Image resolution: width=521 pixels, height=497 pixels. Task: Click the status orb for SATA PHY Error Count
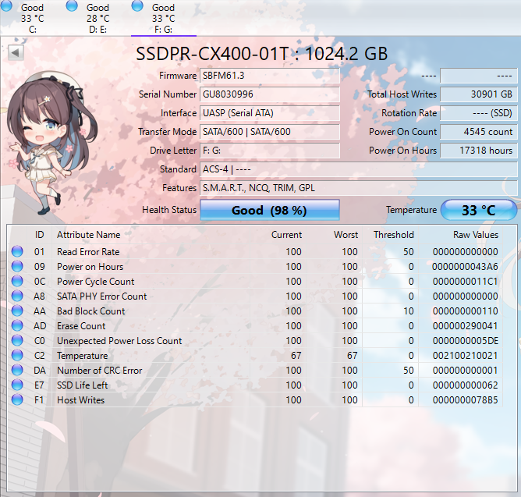click(x=17, y=296)
